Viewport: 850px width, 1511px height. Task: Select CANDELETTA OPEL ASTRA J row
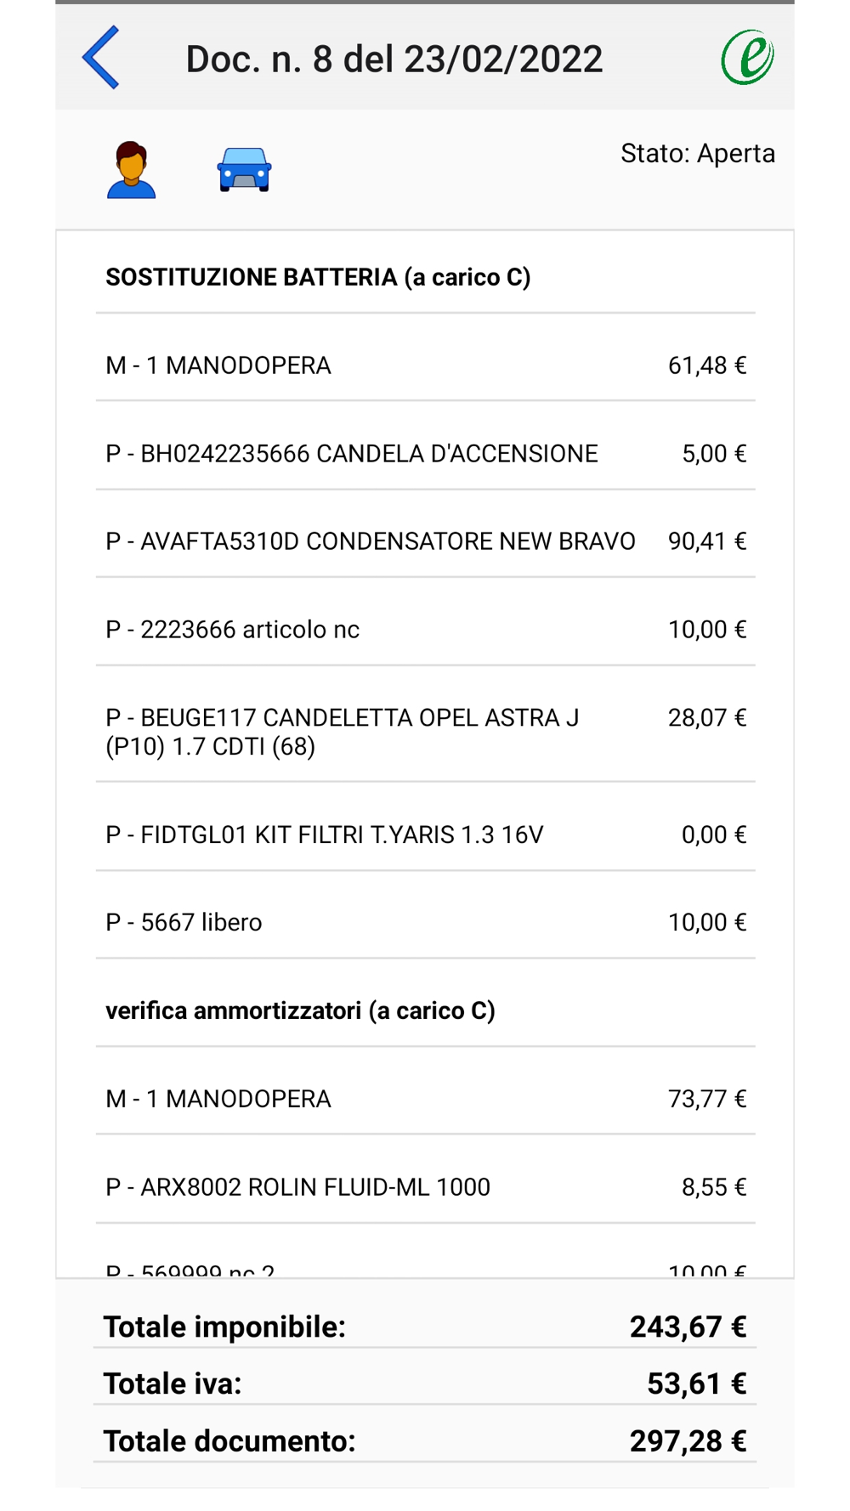click(425, 732)
